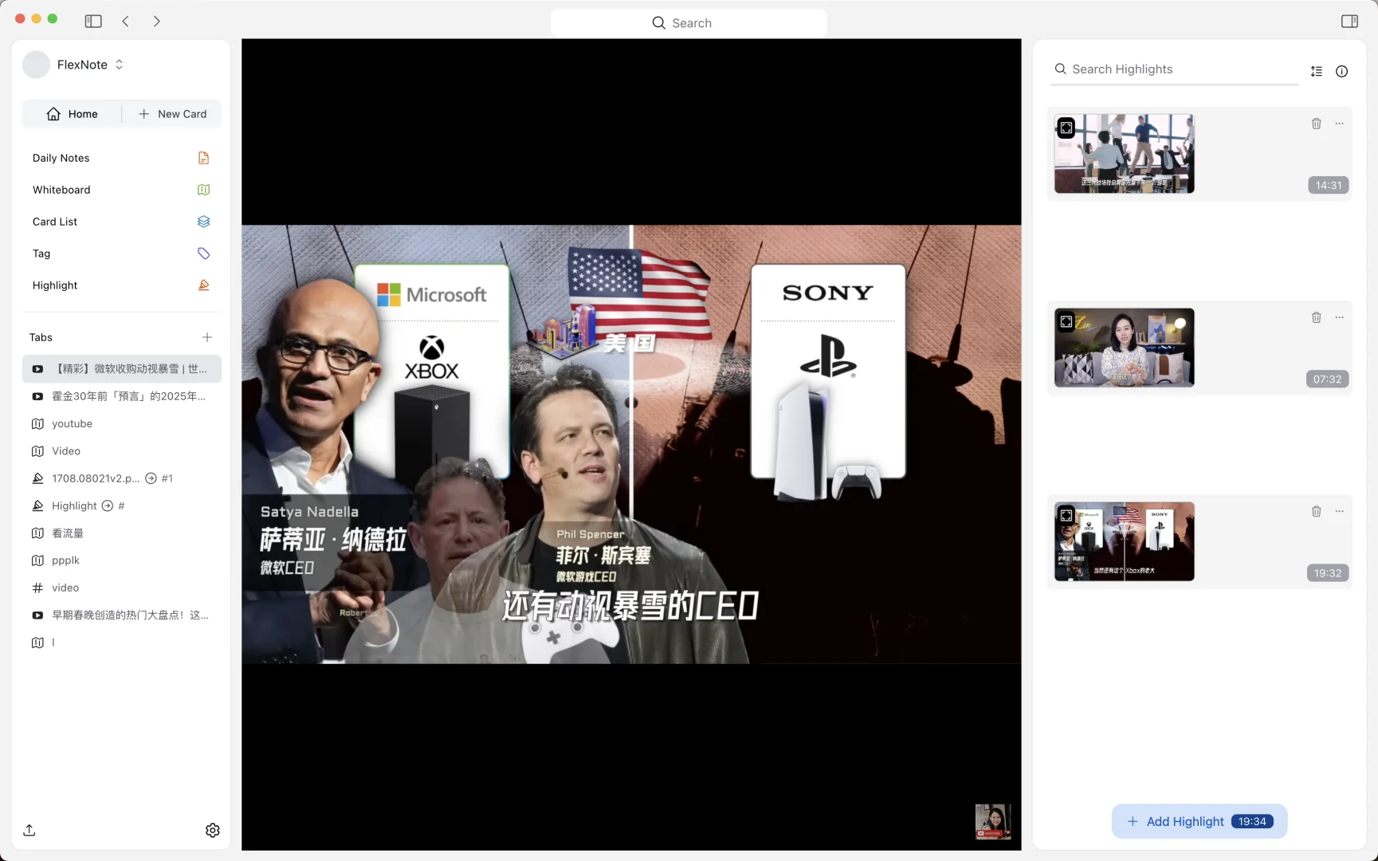This screenshot has width=1378, height=861.
Task: Click the screenshot icon on 19:32 thumbnail
Action: click(1066, 516)
